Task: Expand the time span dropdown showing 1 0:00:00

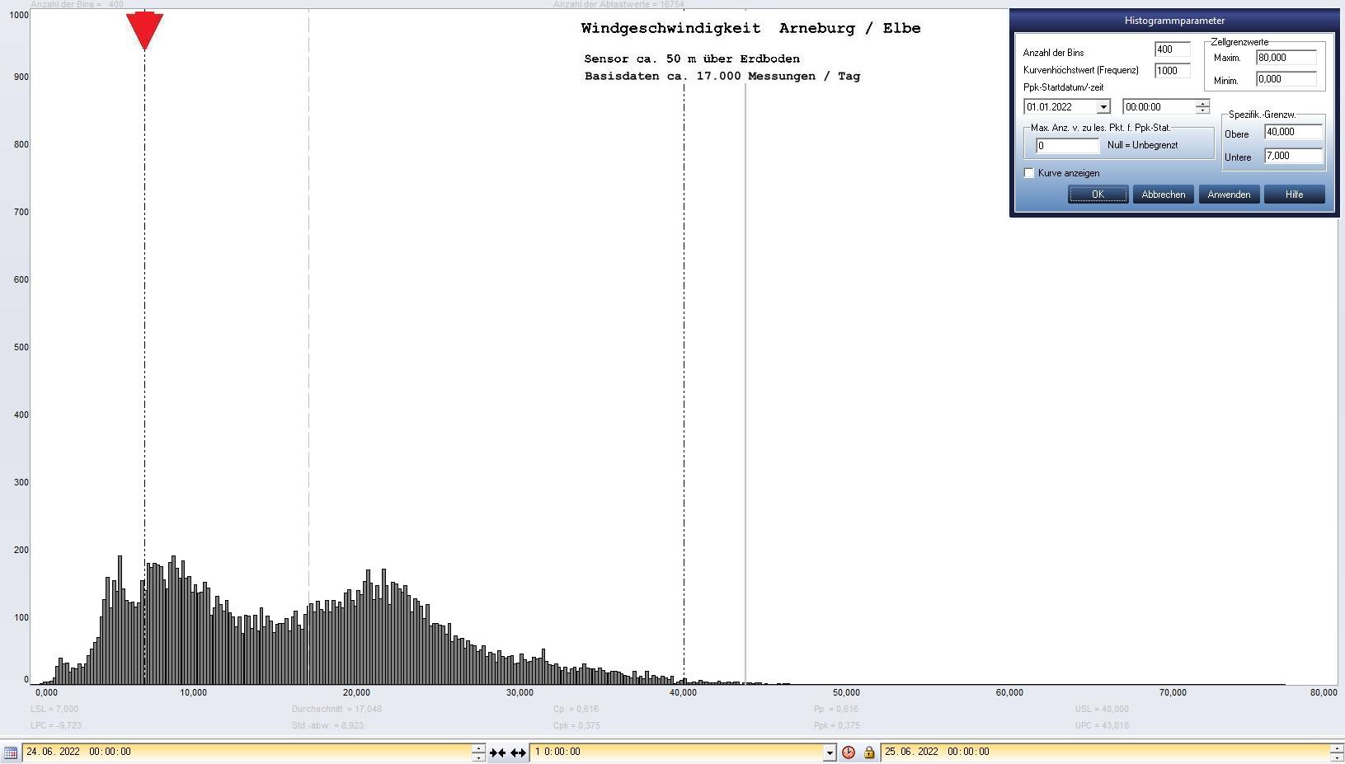Action: coord(830,752)
